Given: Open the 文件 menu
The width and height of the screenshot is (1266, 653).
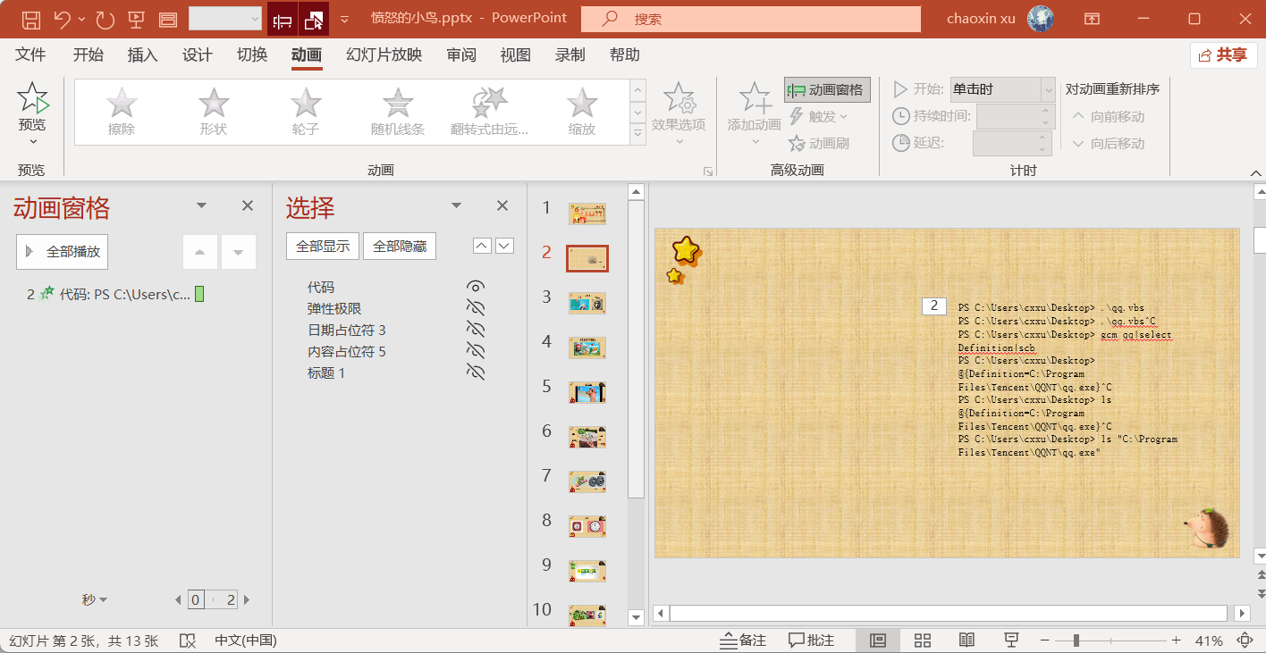Looking at the screenshot, I should click(x=30, y=55).
